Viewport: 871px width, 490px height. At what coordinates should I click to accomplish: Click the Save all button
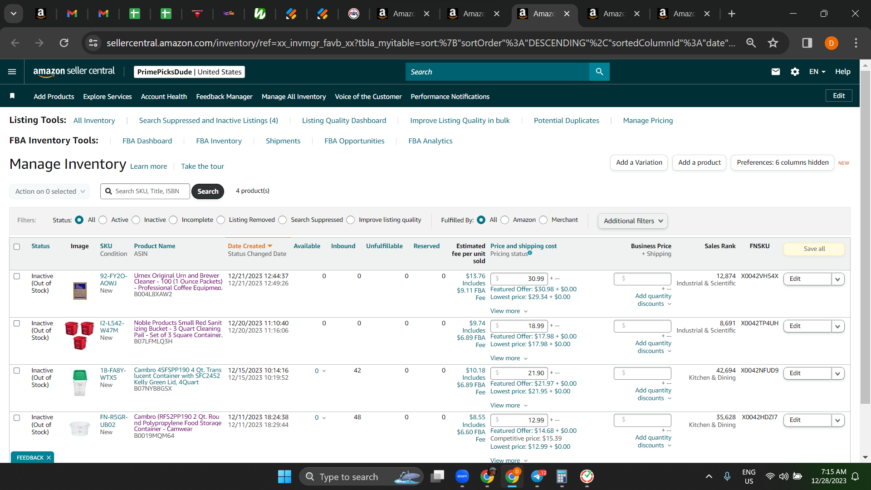pyautogui.click(x=814, y=249)
